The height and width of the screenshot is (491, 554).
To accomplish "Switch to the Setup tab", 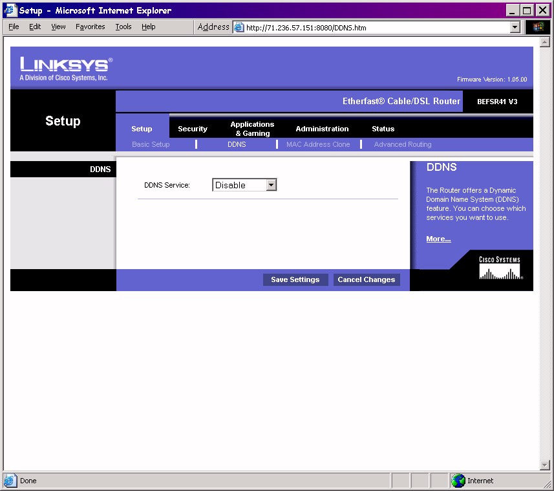I will point(142,129).
